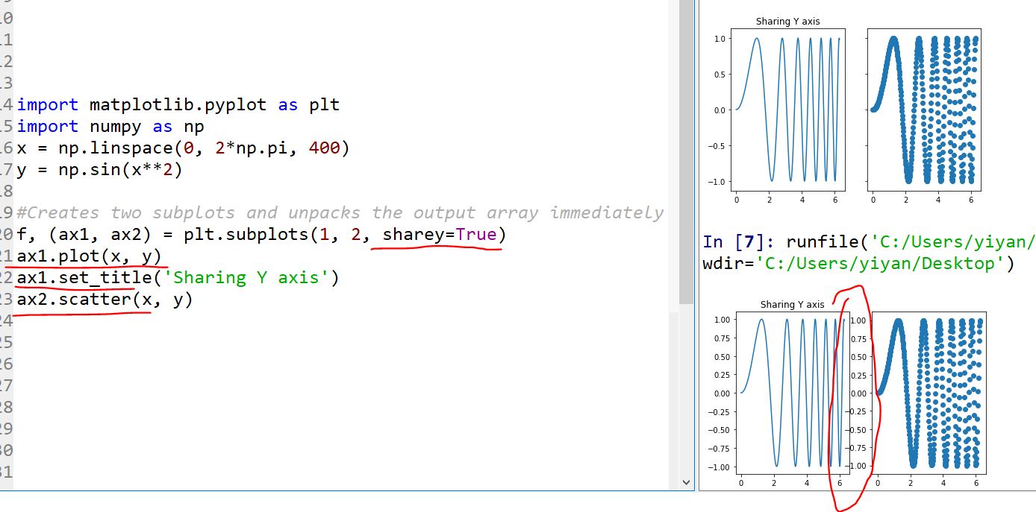
Task: Place cursor on the ax1.plot(x, y) line
Action: point(90,256)
